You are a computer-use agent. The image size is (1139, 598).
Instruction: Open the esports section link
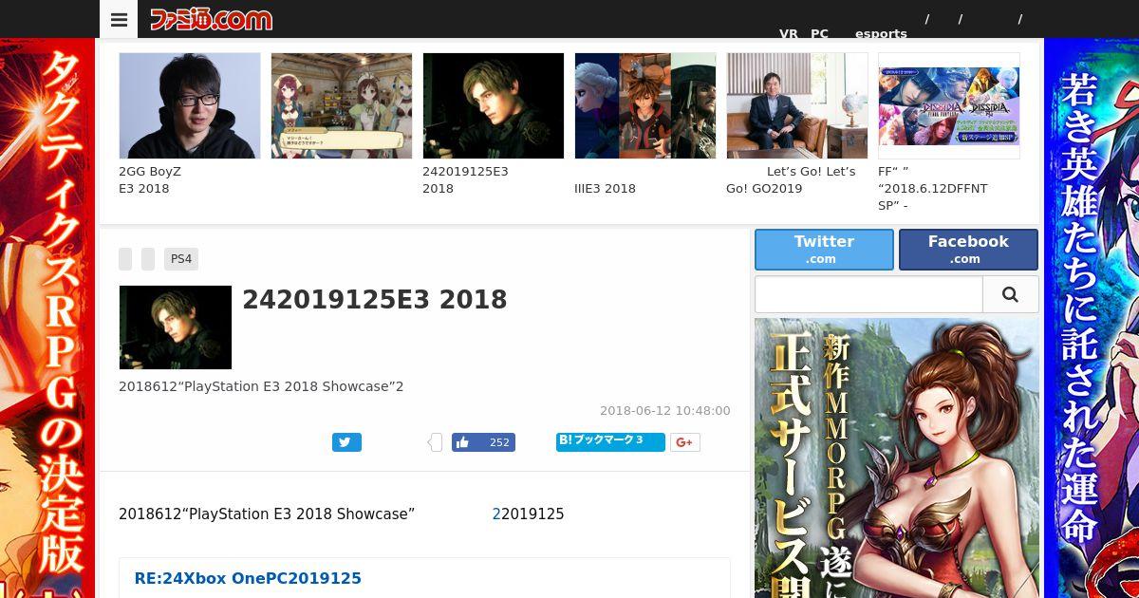[881, 33]
